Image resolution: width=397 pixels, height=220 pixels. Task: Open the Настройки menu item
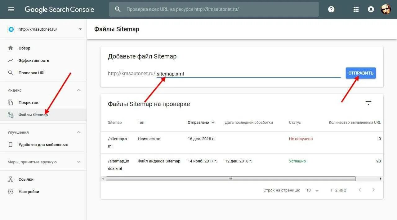click(43, 192)
